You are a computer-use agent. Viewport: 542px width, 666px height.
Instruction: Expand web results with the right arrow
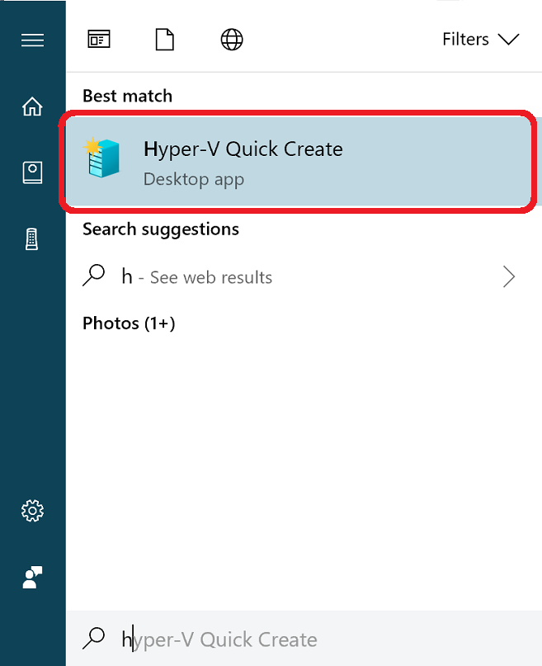[x=508, y=276]
